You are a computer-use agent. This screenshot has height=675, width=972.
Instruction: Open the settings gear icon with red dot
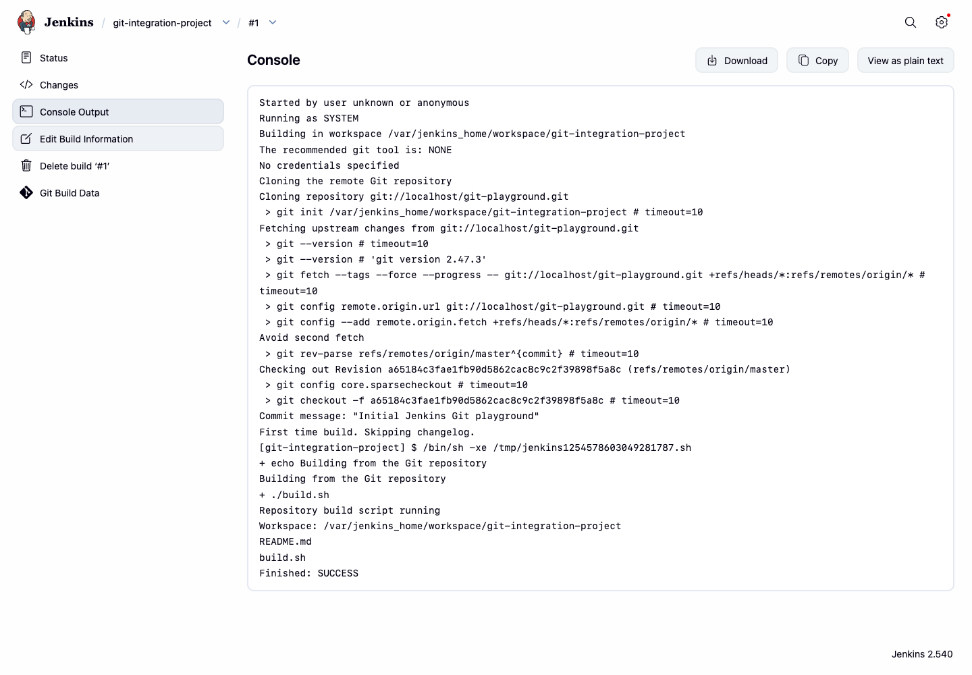tap(942, 22)
